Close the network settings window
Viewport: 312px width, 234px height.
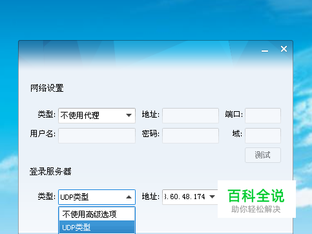point(284,49)
